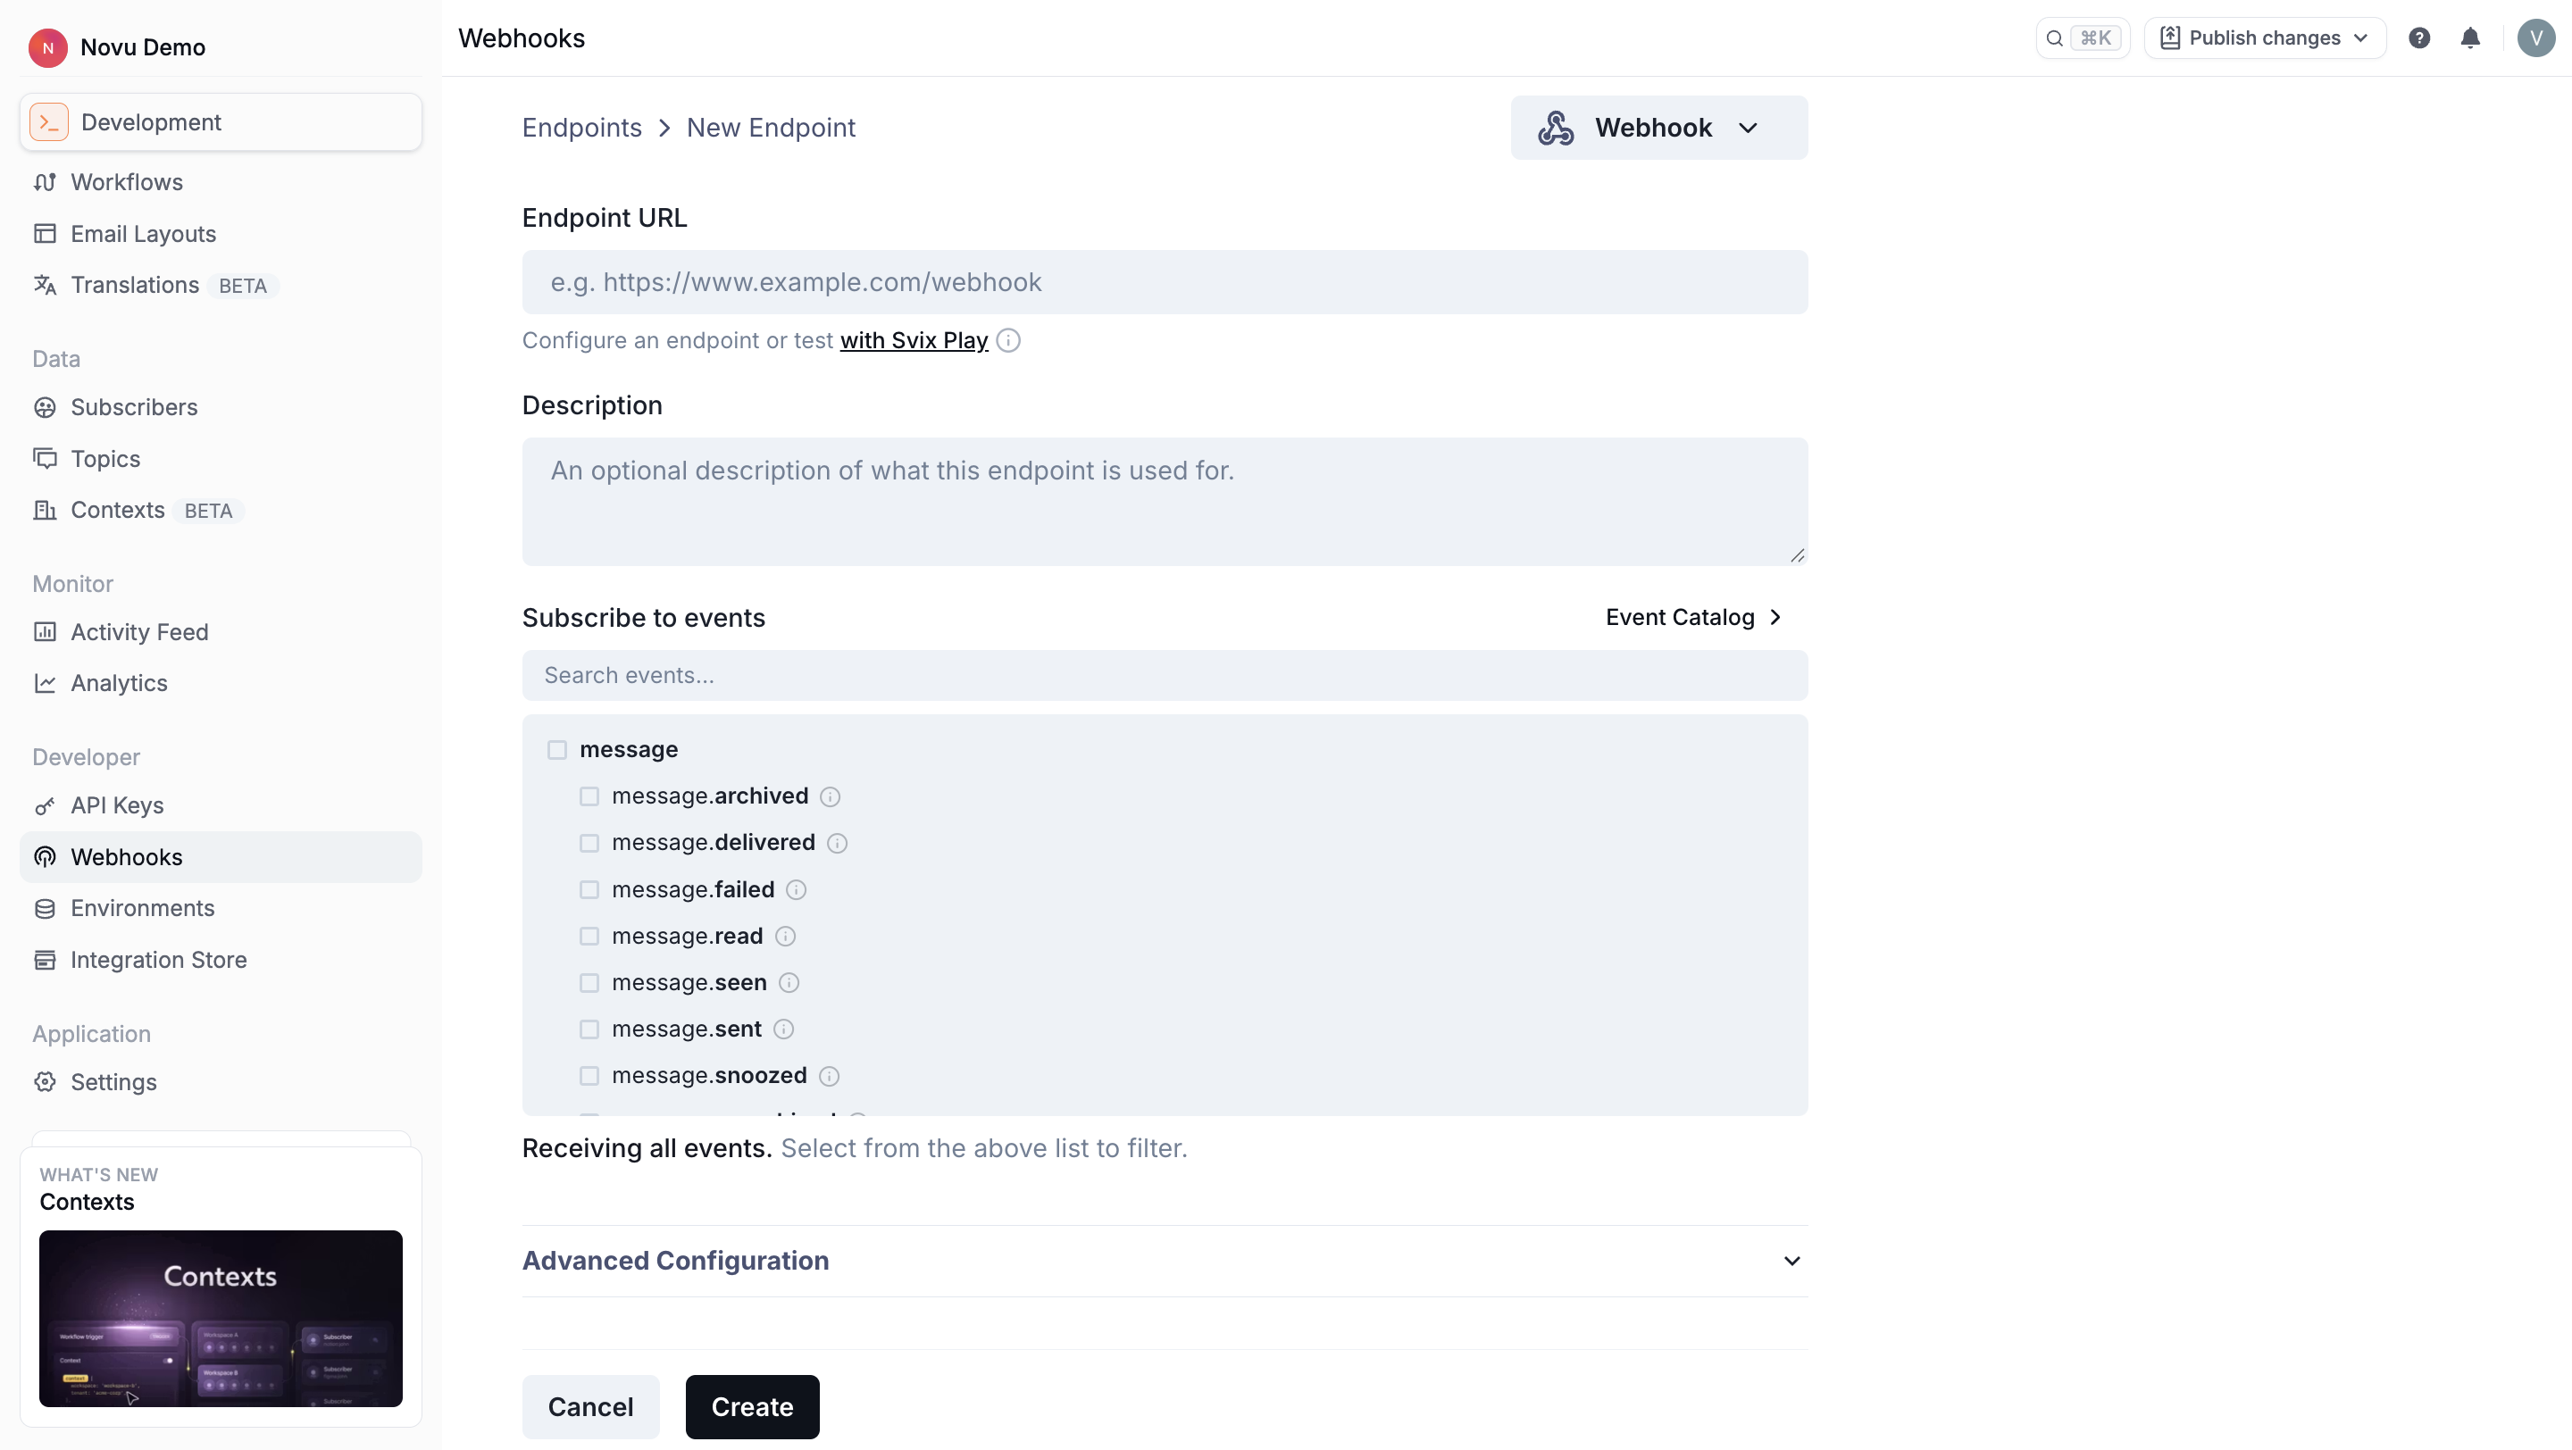Click the help question mark icon
The height and width of the screenshot is (1450, 2572).
click(2420, 37)
